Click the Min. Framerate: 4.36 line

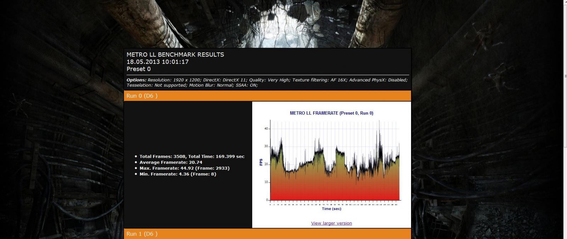pos(178,174)
